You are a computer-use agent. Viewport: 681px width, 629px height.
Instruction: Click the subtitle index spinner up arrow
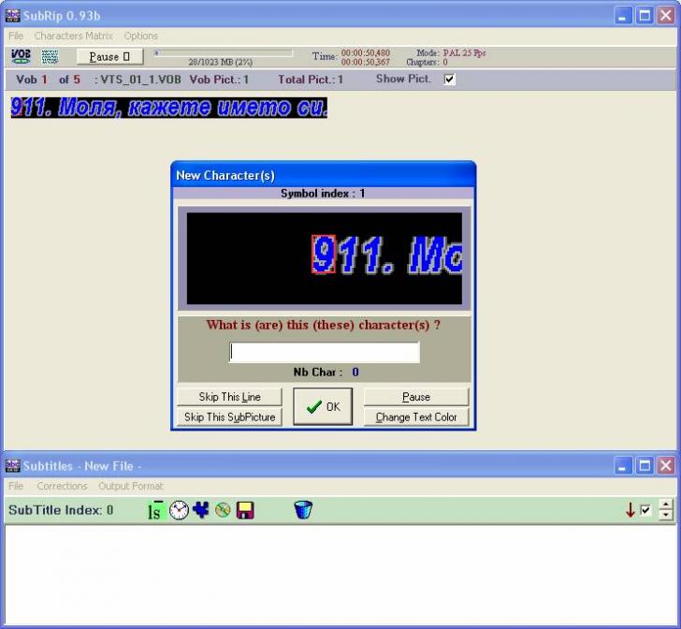[x=665, y=505]
